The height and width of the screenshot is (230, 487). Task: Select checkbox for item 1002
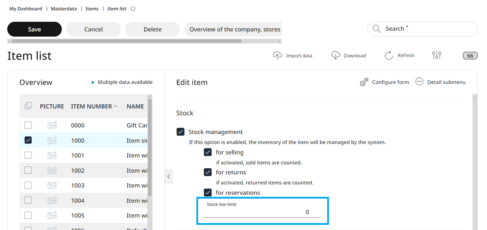point(28,170)
